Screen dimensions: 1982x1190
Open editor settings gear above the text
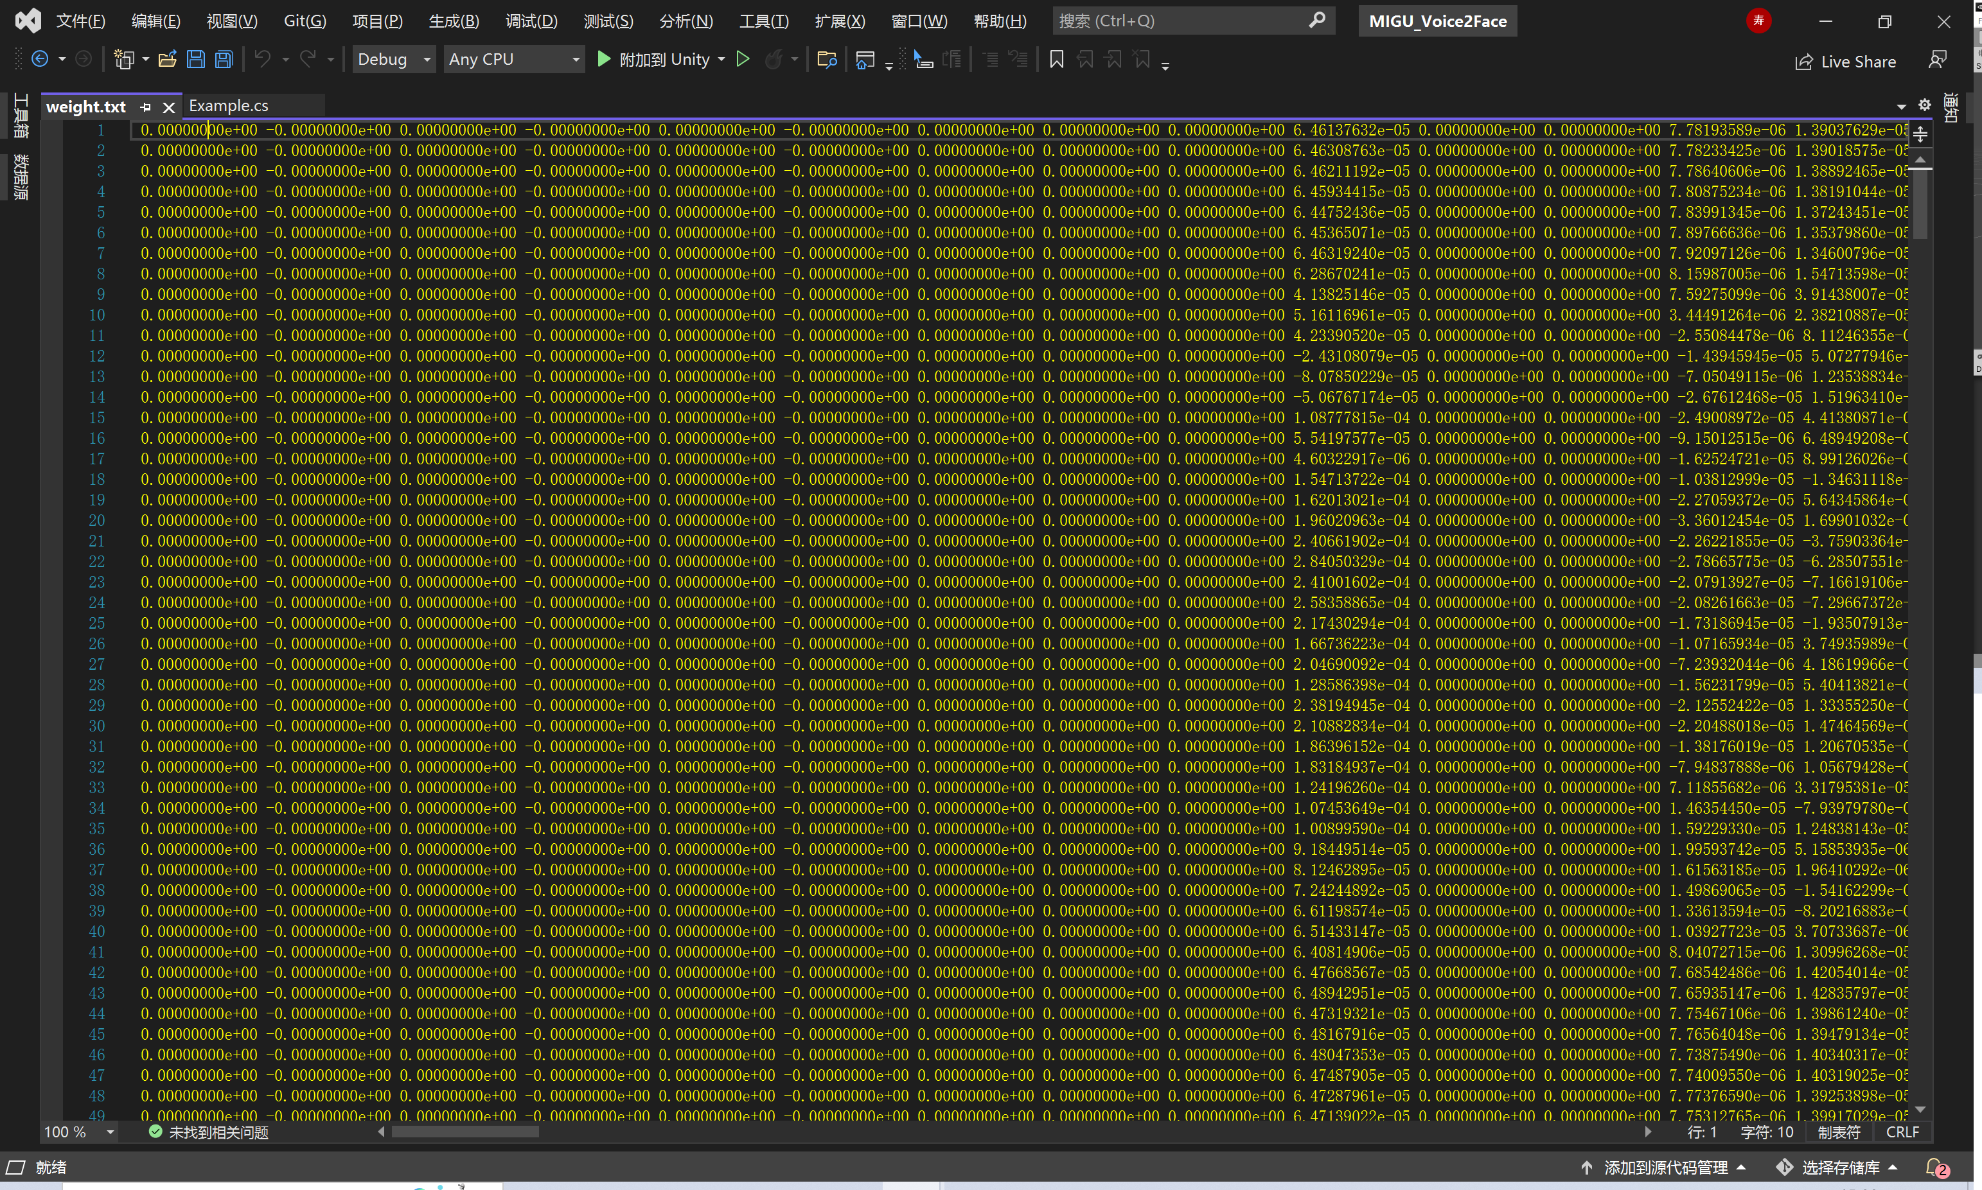(x=1924, y=105)
